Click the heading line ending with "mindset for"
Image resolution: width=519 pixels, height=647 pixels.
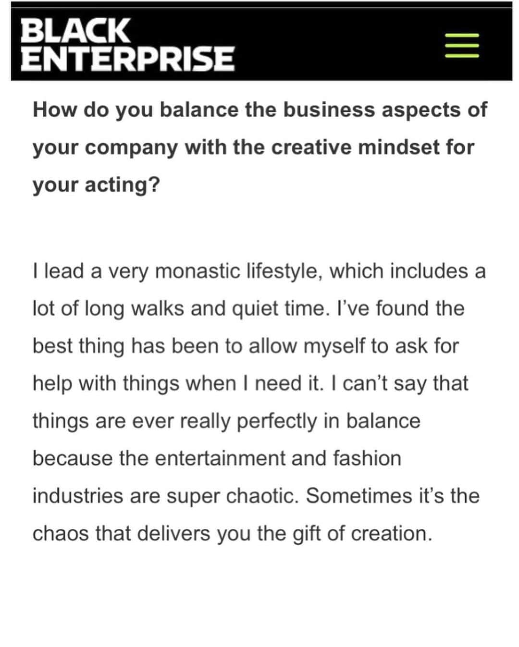click(253, 147)
